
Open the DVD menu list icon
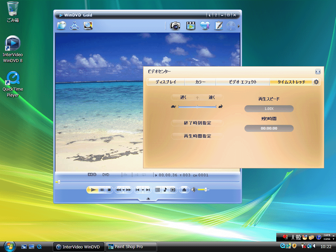(157, 190)
